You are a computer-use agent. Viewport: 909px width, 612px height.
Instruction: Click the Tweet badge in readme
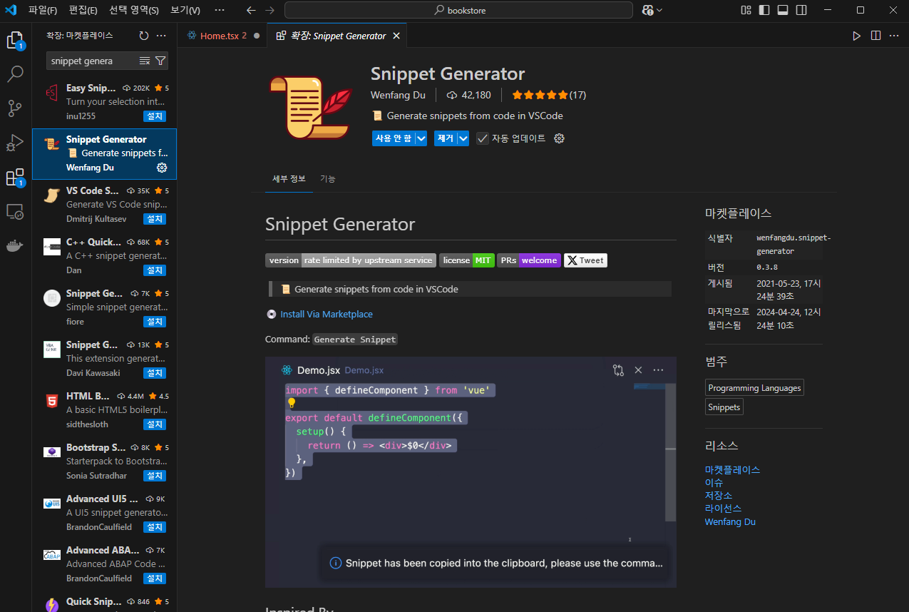click(x=585, y=260)
